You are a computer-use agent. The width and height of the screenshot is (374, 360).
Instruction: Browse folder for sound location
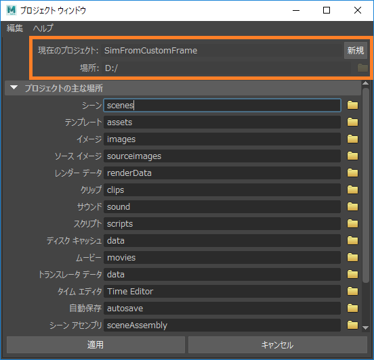click(352, 206)
